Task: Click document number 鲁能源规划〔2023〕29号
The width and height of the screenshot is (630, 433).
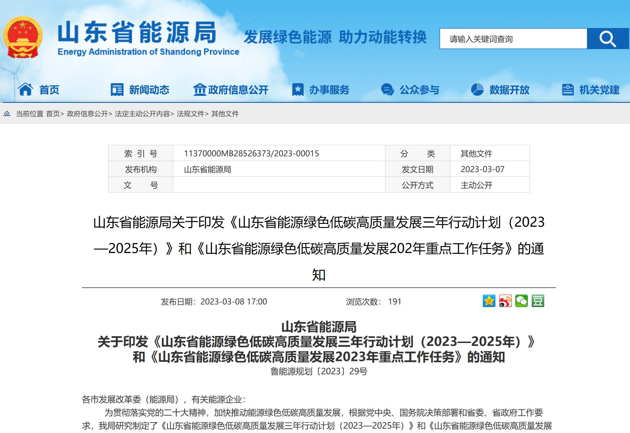Action: pos(319,371)
